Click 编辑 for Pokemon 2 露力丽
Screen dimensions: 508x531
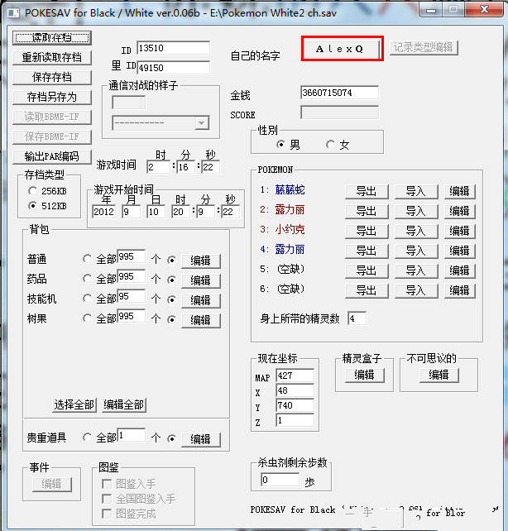coord(460,211)
